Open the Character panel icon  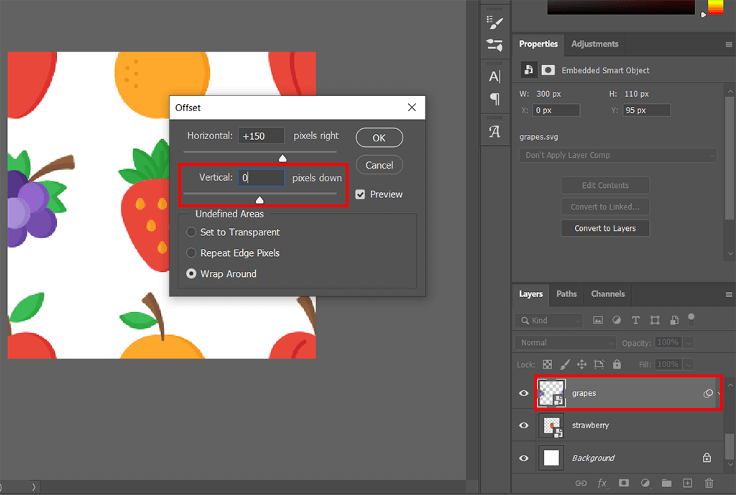494,76
